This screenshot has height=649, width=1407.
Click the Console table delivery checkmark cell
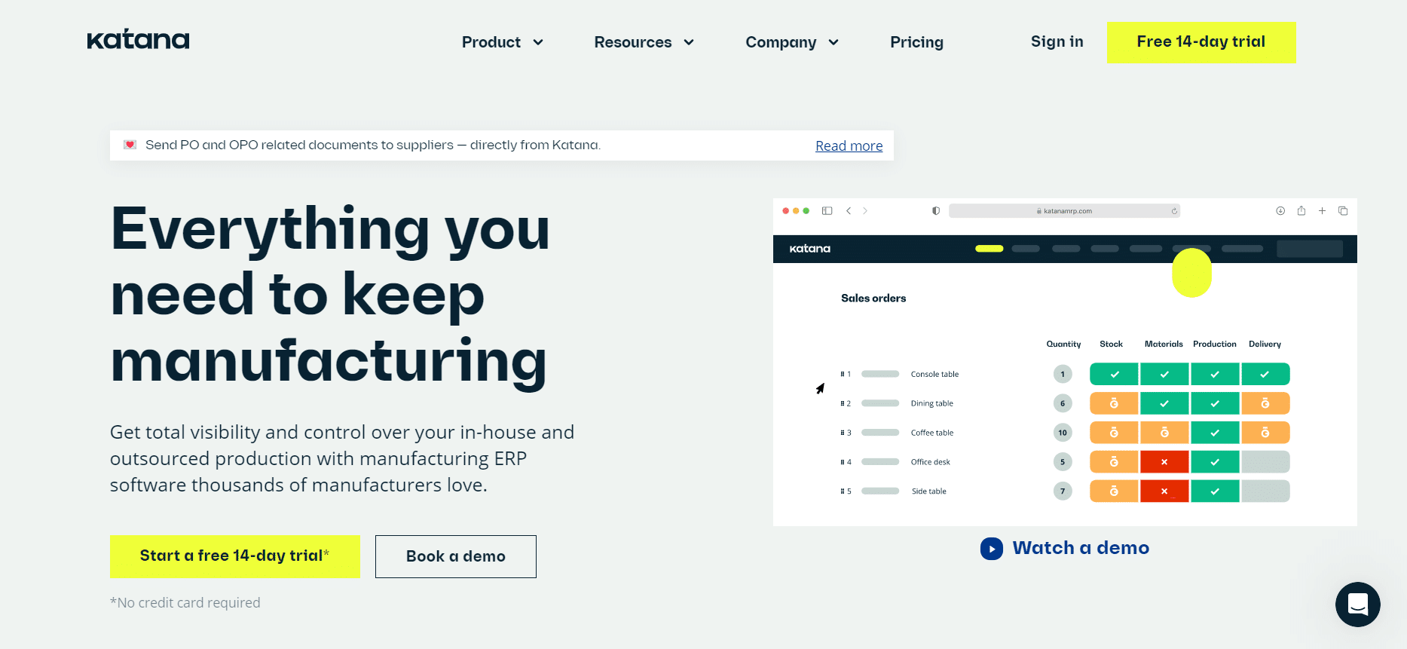point(1265,374)
